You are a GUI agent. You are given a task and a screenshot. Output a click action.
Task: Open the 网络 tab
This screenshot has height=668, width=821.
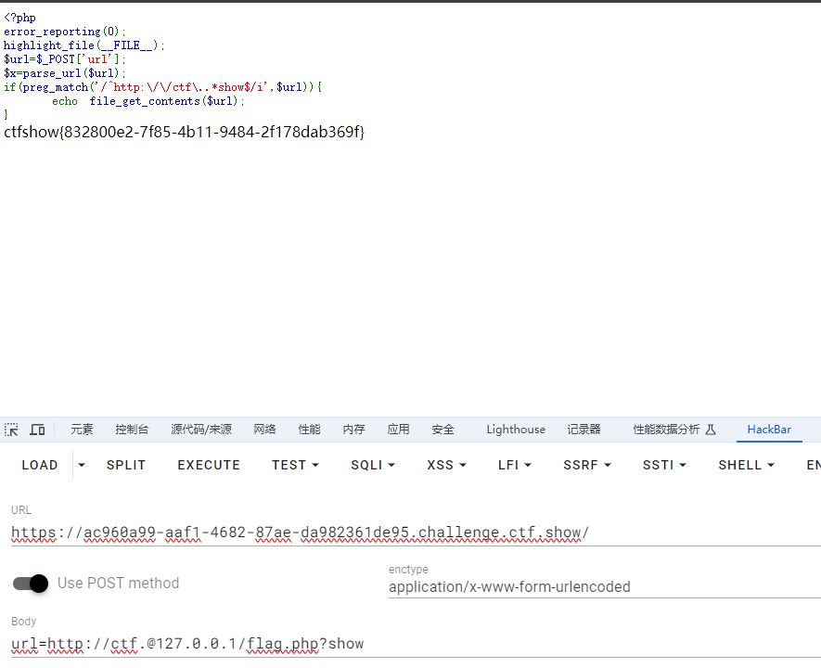click(x=264, y=430)
